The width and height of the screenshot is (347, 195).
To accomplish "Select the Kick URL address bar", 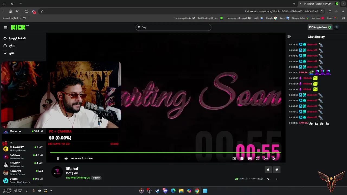I will [x=282, y=11].
